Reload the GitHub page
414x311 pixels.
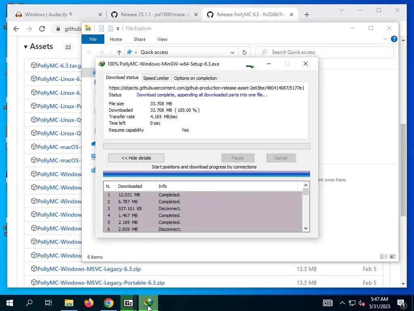[42, 29]
